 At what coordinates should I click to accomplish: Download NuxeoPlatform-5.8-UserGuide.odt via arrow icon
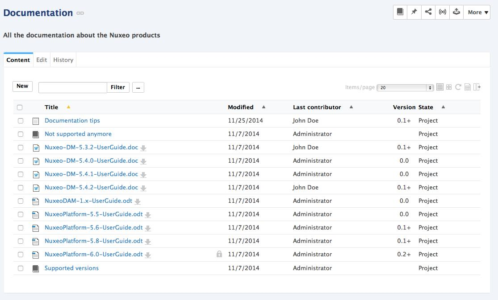tap(148, 241)
